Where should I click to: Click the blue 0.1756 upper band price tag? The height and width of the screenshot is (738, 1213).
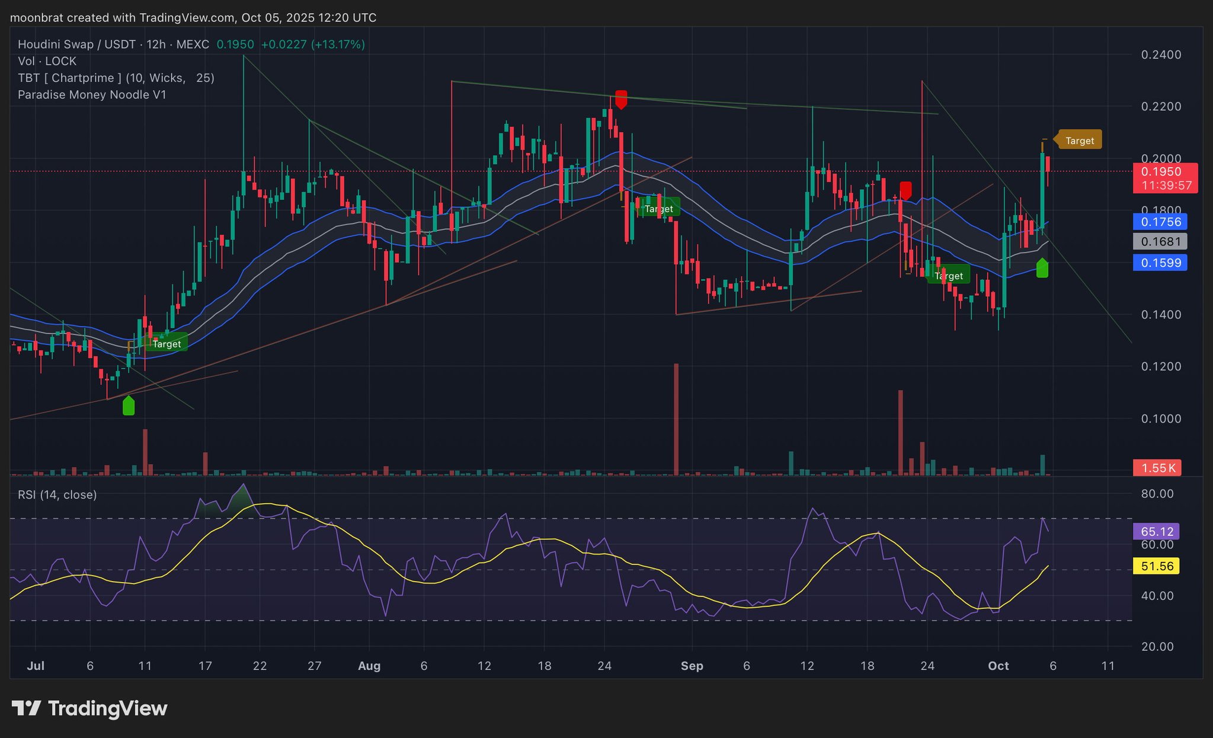tap(1160, 222)
